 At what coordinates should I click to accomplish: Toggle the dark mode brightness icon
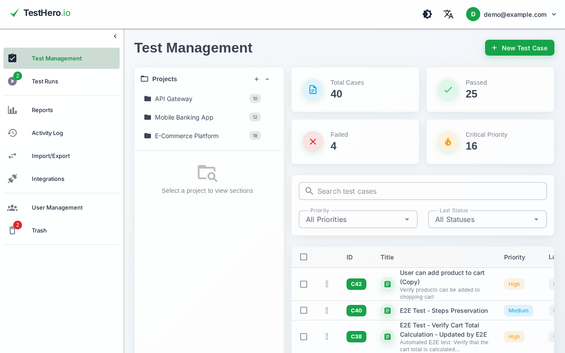427,14
